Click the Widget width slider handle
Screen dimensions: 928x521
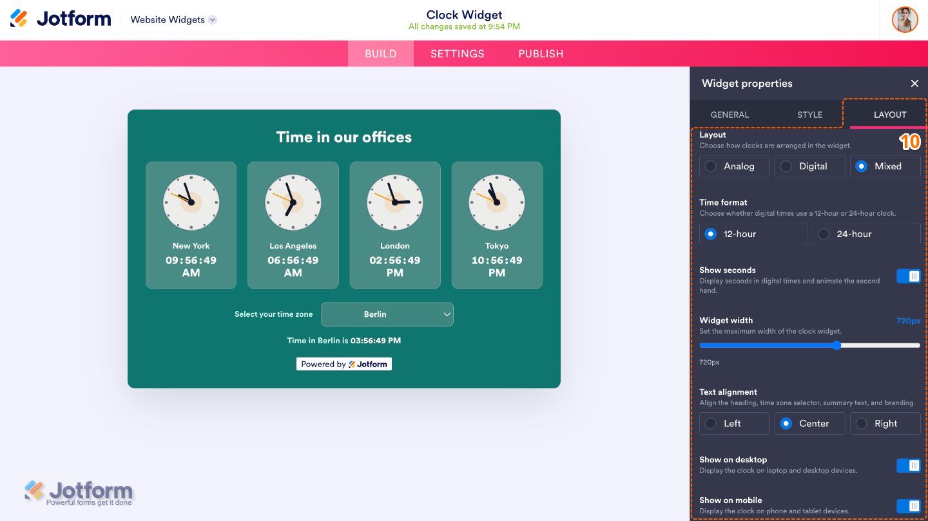836,345
